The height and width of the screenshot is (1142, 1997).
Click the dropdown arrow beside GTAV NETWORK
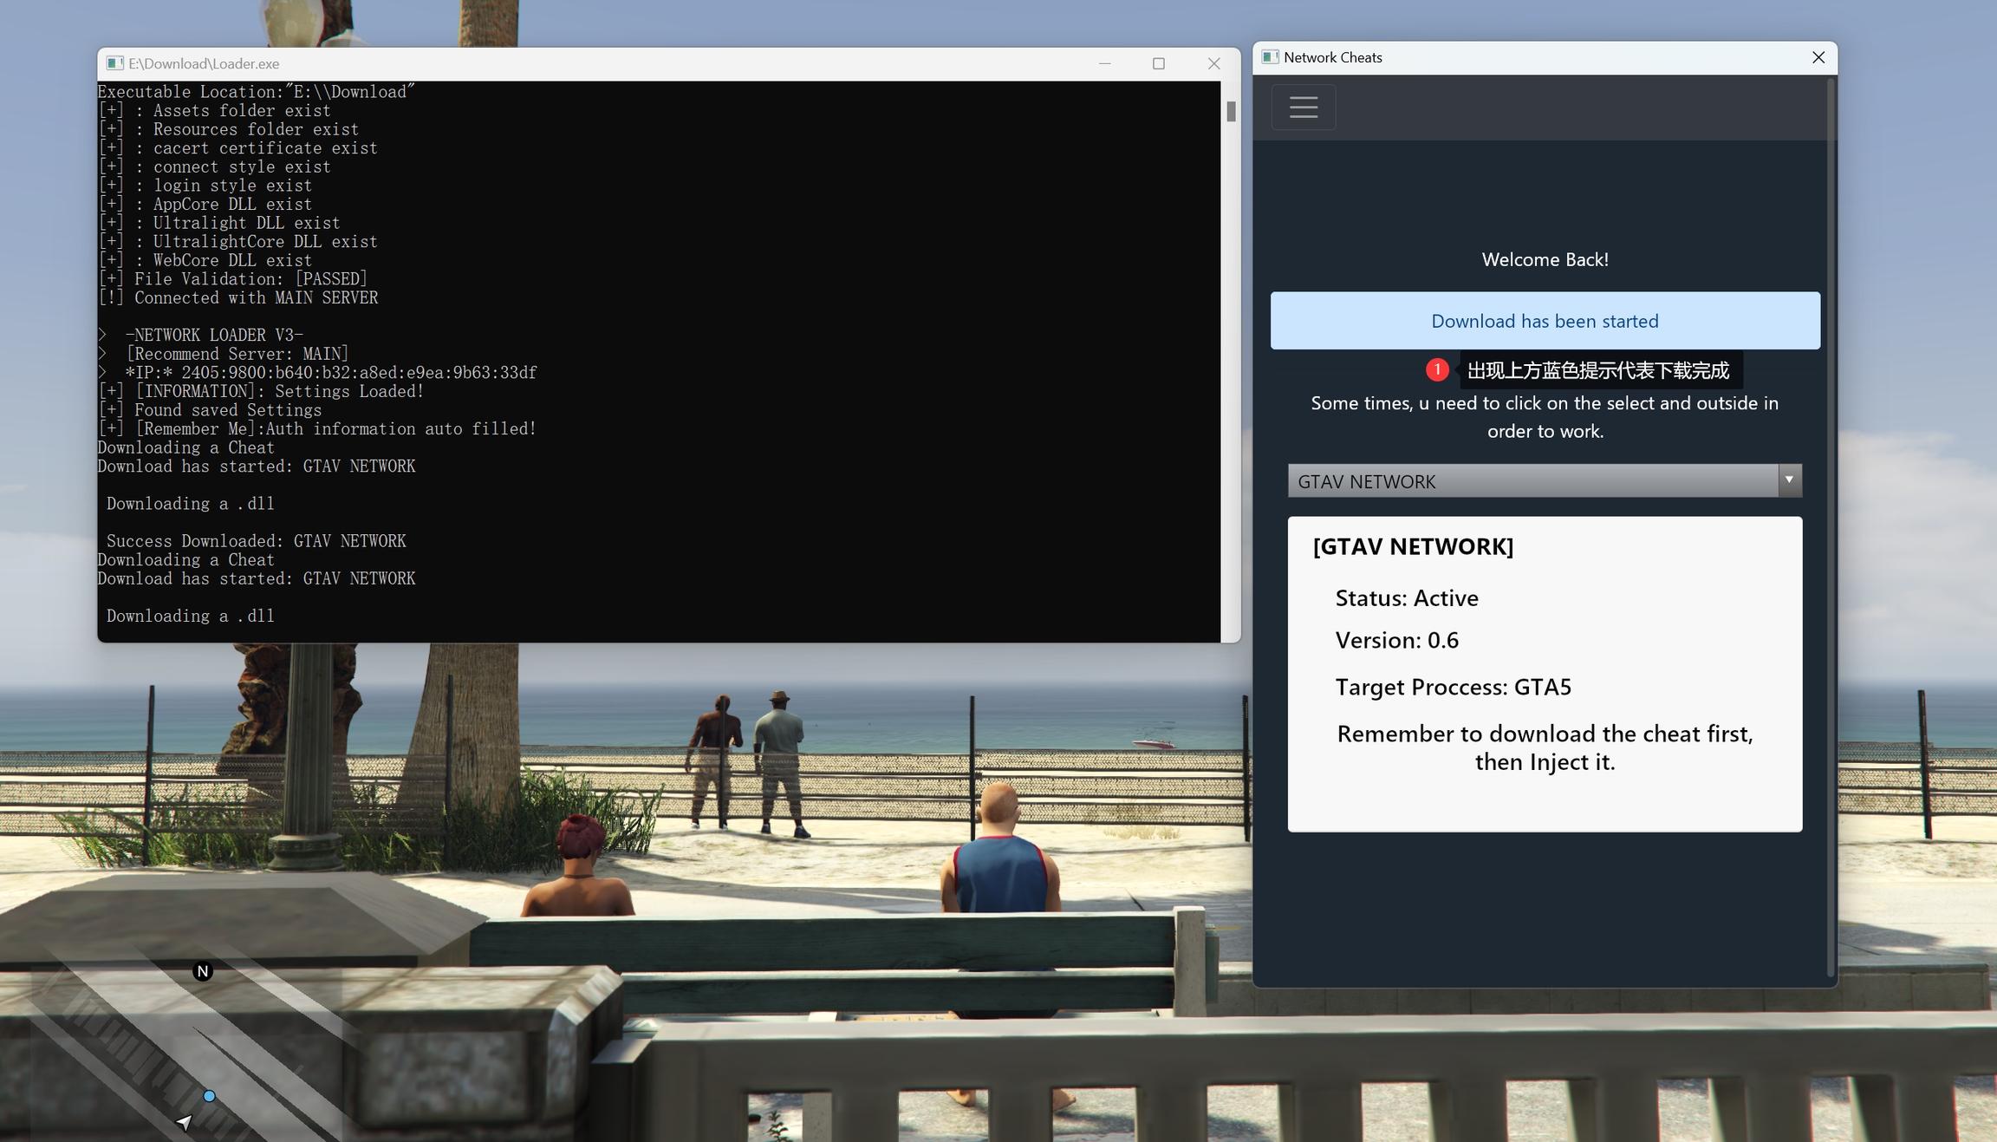tap(1789, 480)
